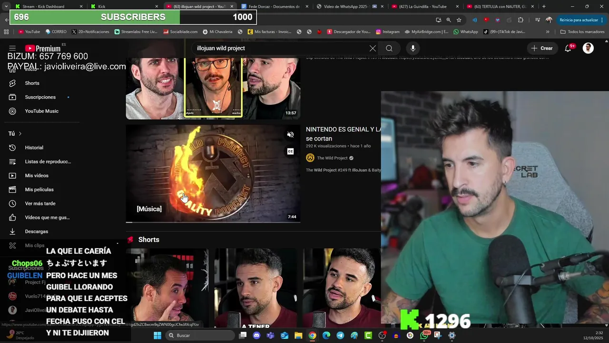Viewport: 609px width, 343px height.
Task: Open Todos los marcadores folder
Action: (x=582, y=32)
